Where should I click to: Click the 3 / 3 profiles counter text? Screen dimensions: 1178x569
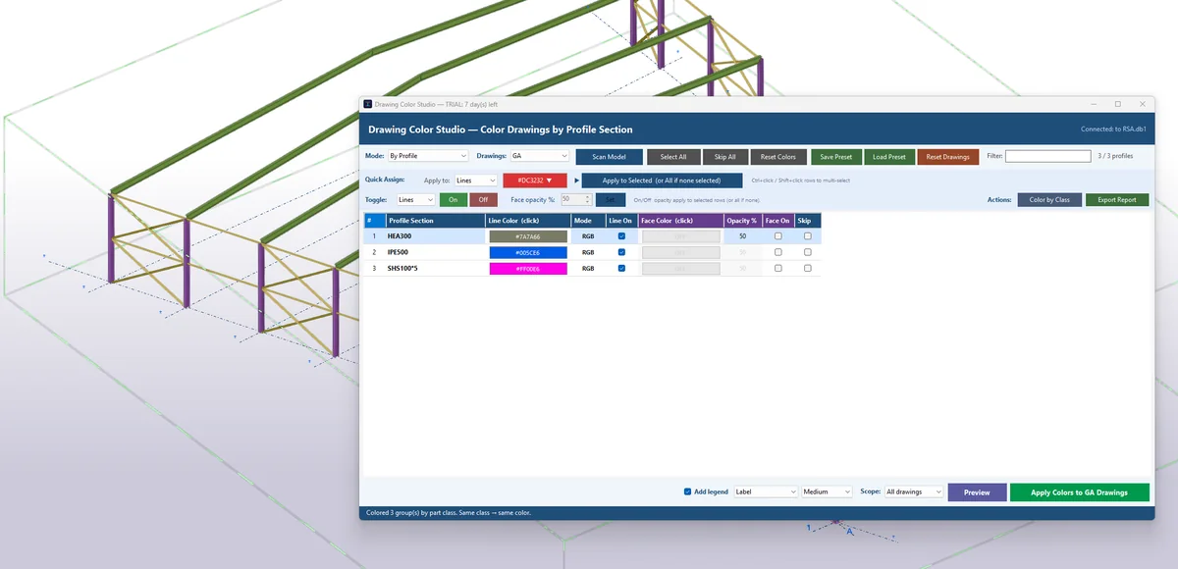[x=1117, y=156]
